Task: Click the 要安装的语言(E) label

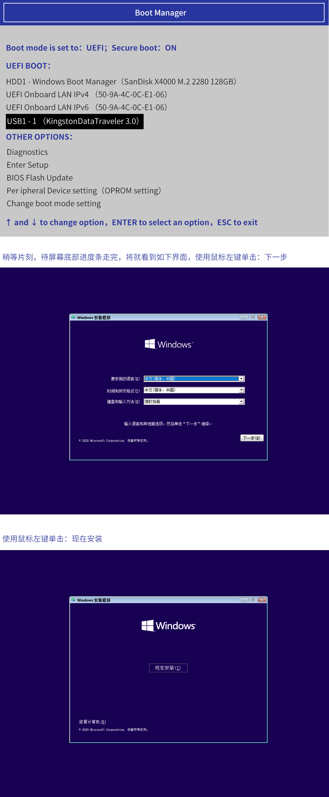Action: point(126,379)
